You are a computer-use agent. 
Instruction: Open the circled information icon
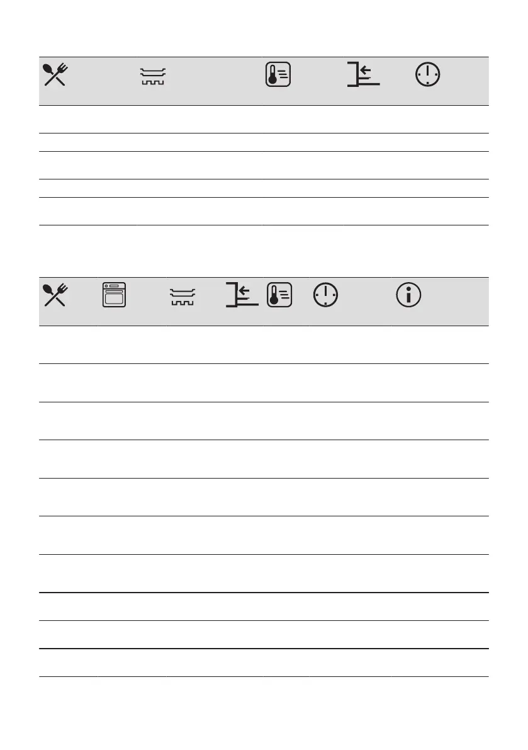pos(408,295)
